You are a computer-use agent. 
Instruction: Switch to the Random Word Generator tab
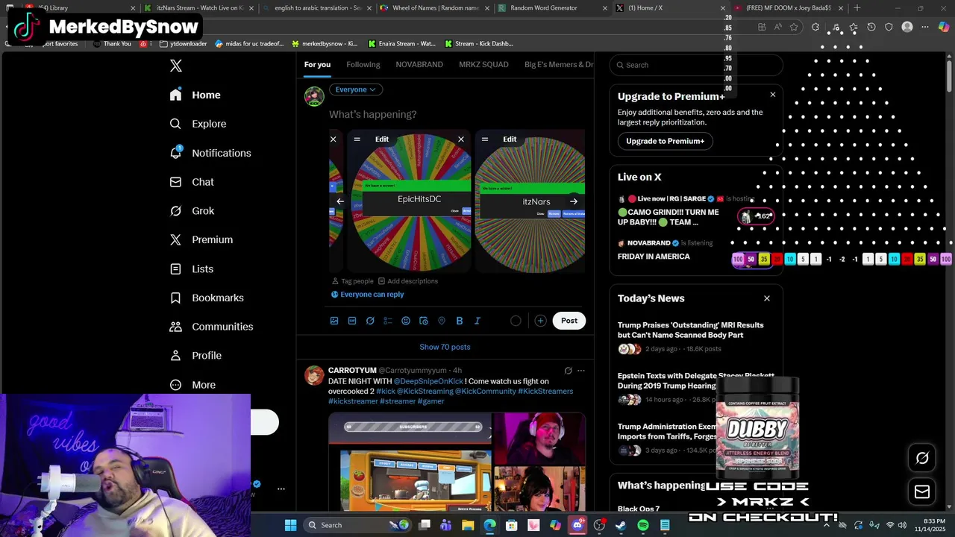coord(553,8)
